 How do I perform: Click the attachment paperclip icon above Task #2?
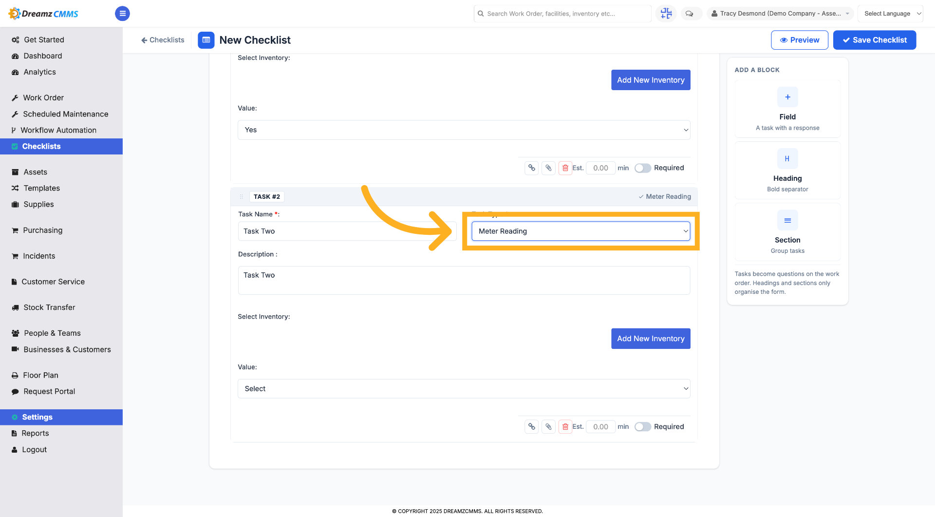[549, 168]
